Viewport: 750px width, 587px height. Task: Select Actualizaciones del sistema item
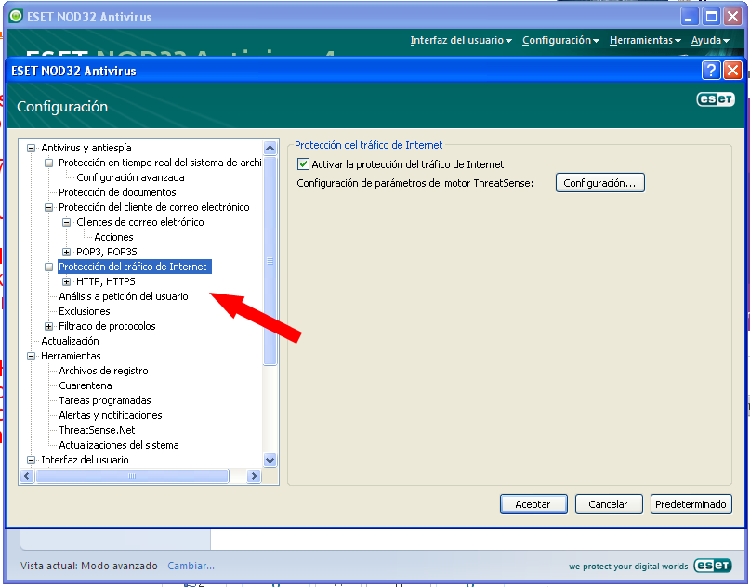point(119,445)
